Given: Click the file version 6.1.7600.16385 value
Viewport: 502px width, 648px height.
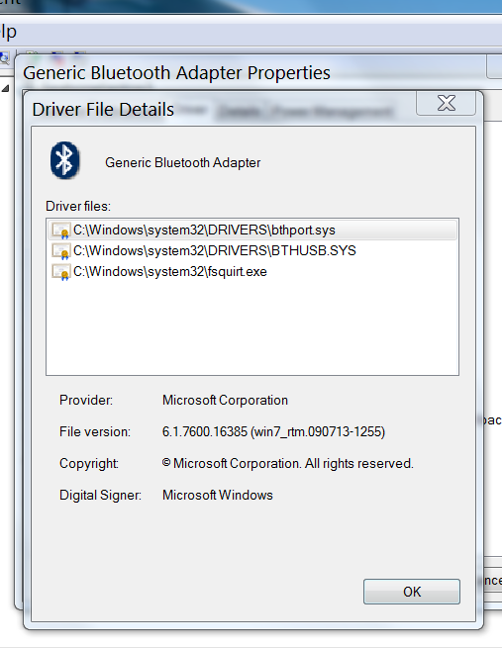Looking at the screenshot, I should point(273,432).
